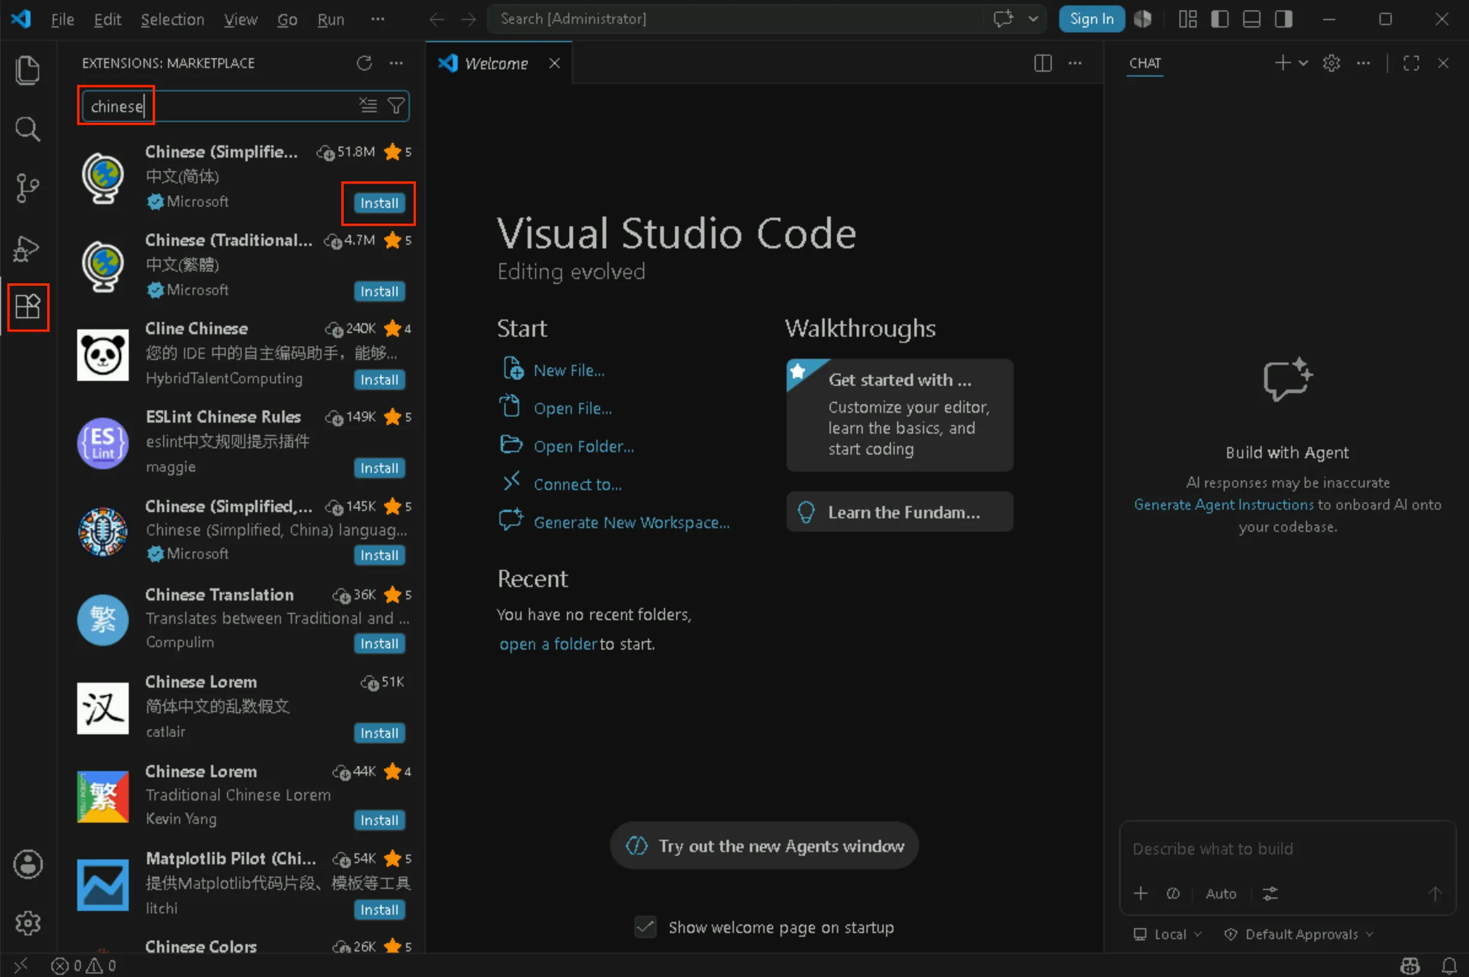1469x977 pixels.
Task: Toggle the bottom panel
Action: click(1251, 19)
